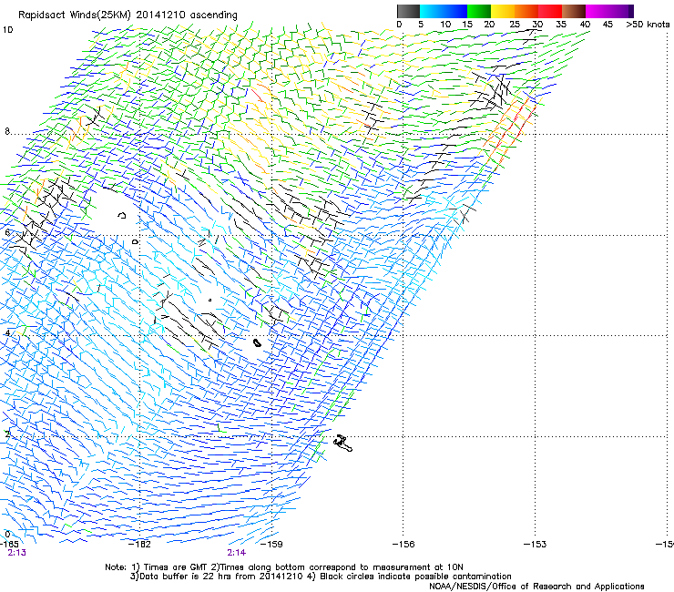The image size is (674, 592).
Task: Click the '4' latitude axis label
Action: 7,333
